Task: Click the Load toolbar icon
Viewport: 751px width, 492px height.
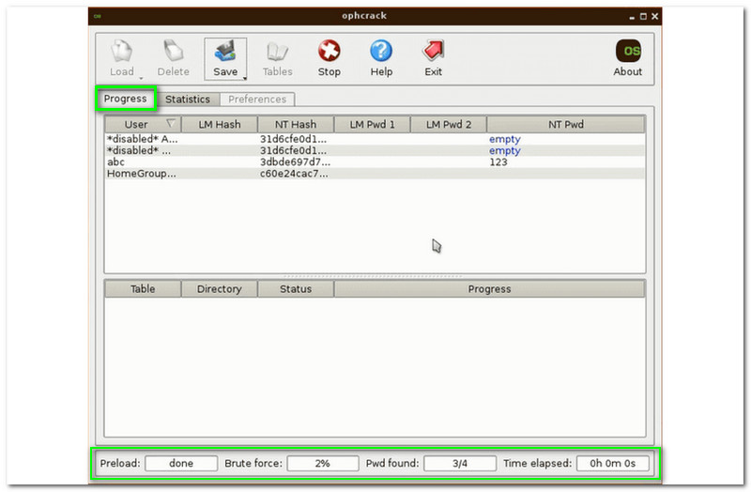Action: click(x=122, y=51)
